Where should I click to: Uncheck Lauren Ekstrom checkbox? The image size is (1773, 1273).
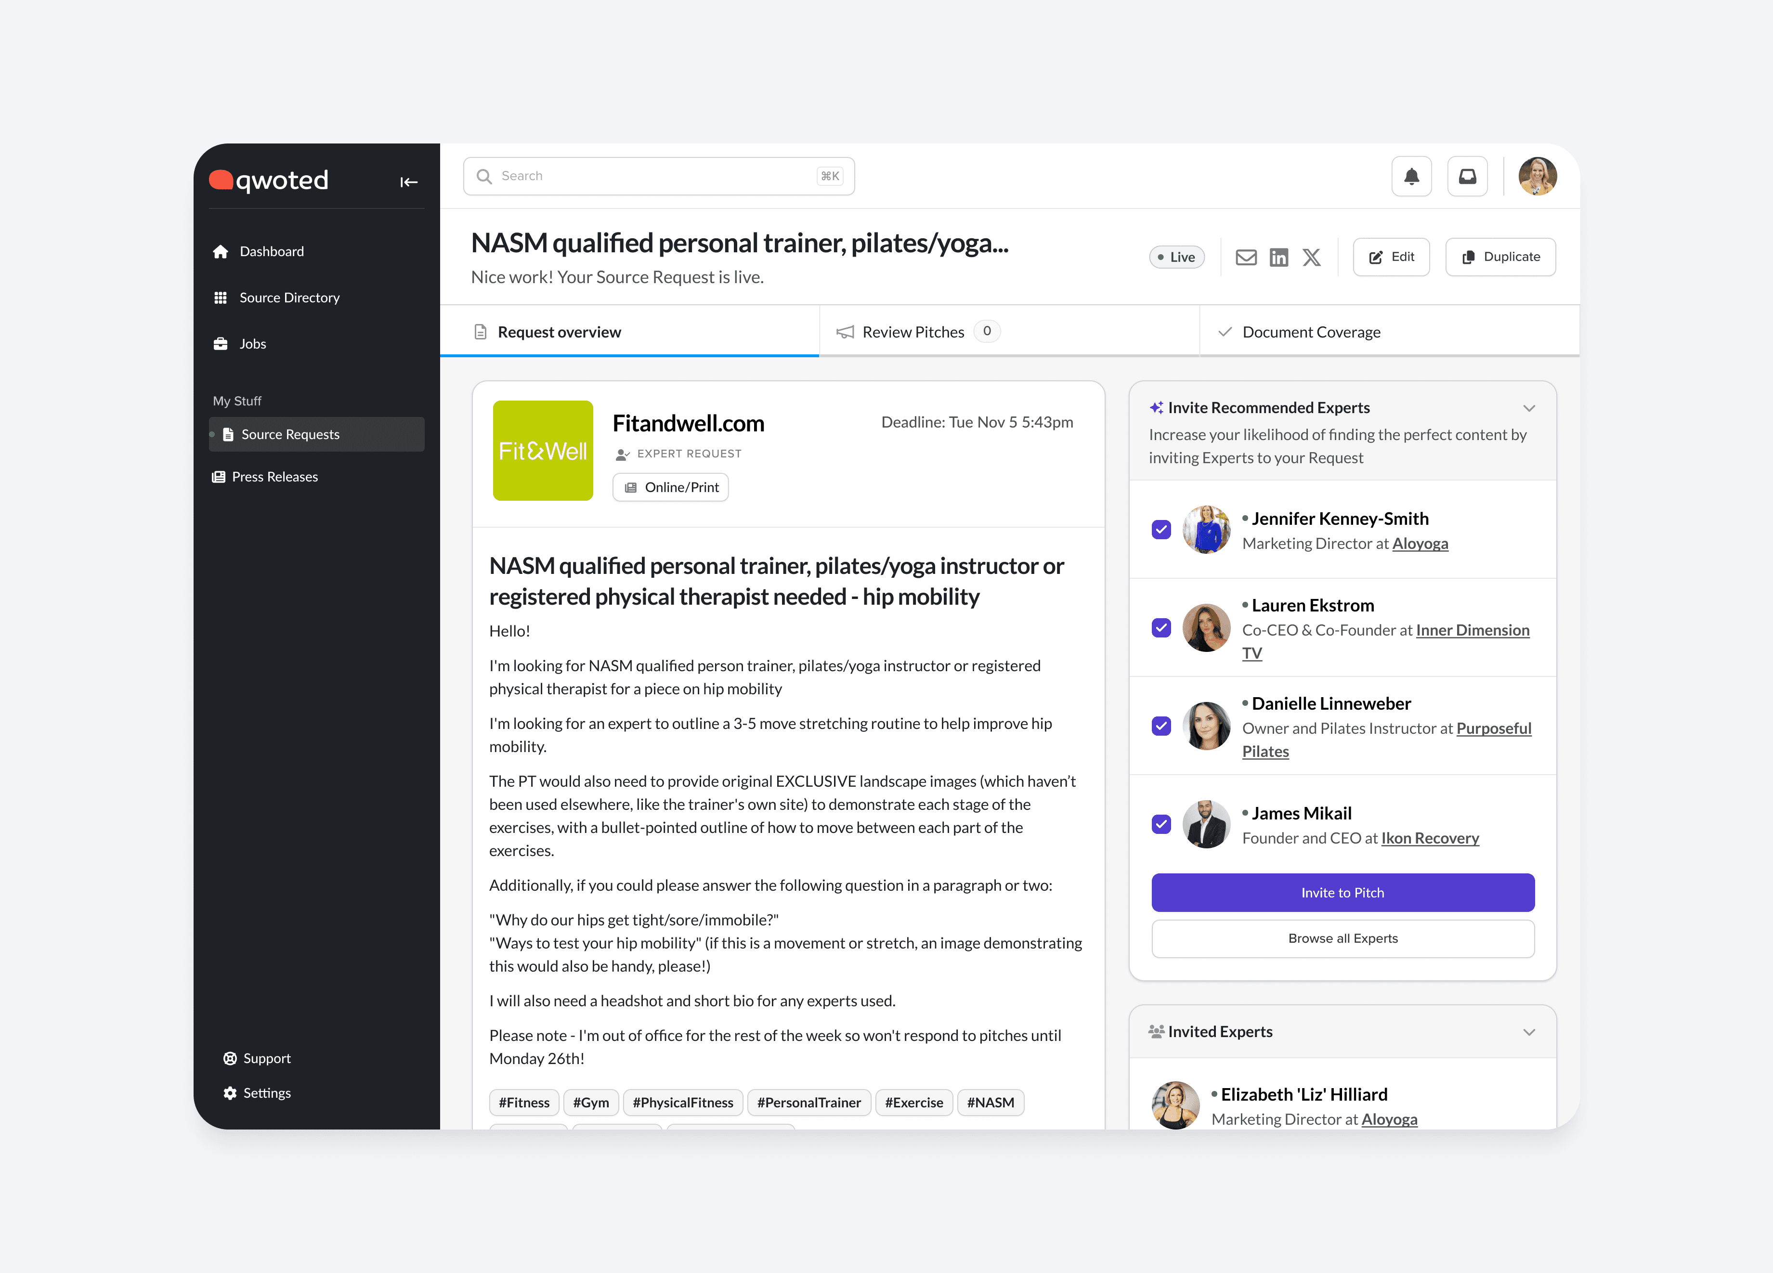1161,628
